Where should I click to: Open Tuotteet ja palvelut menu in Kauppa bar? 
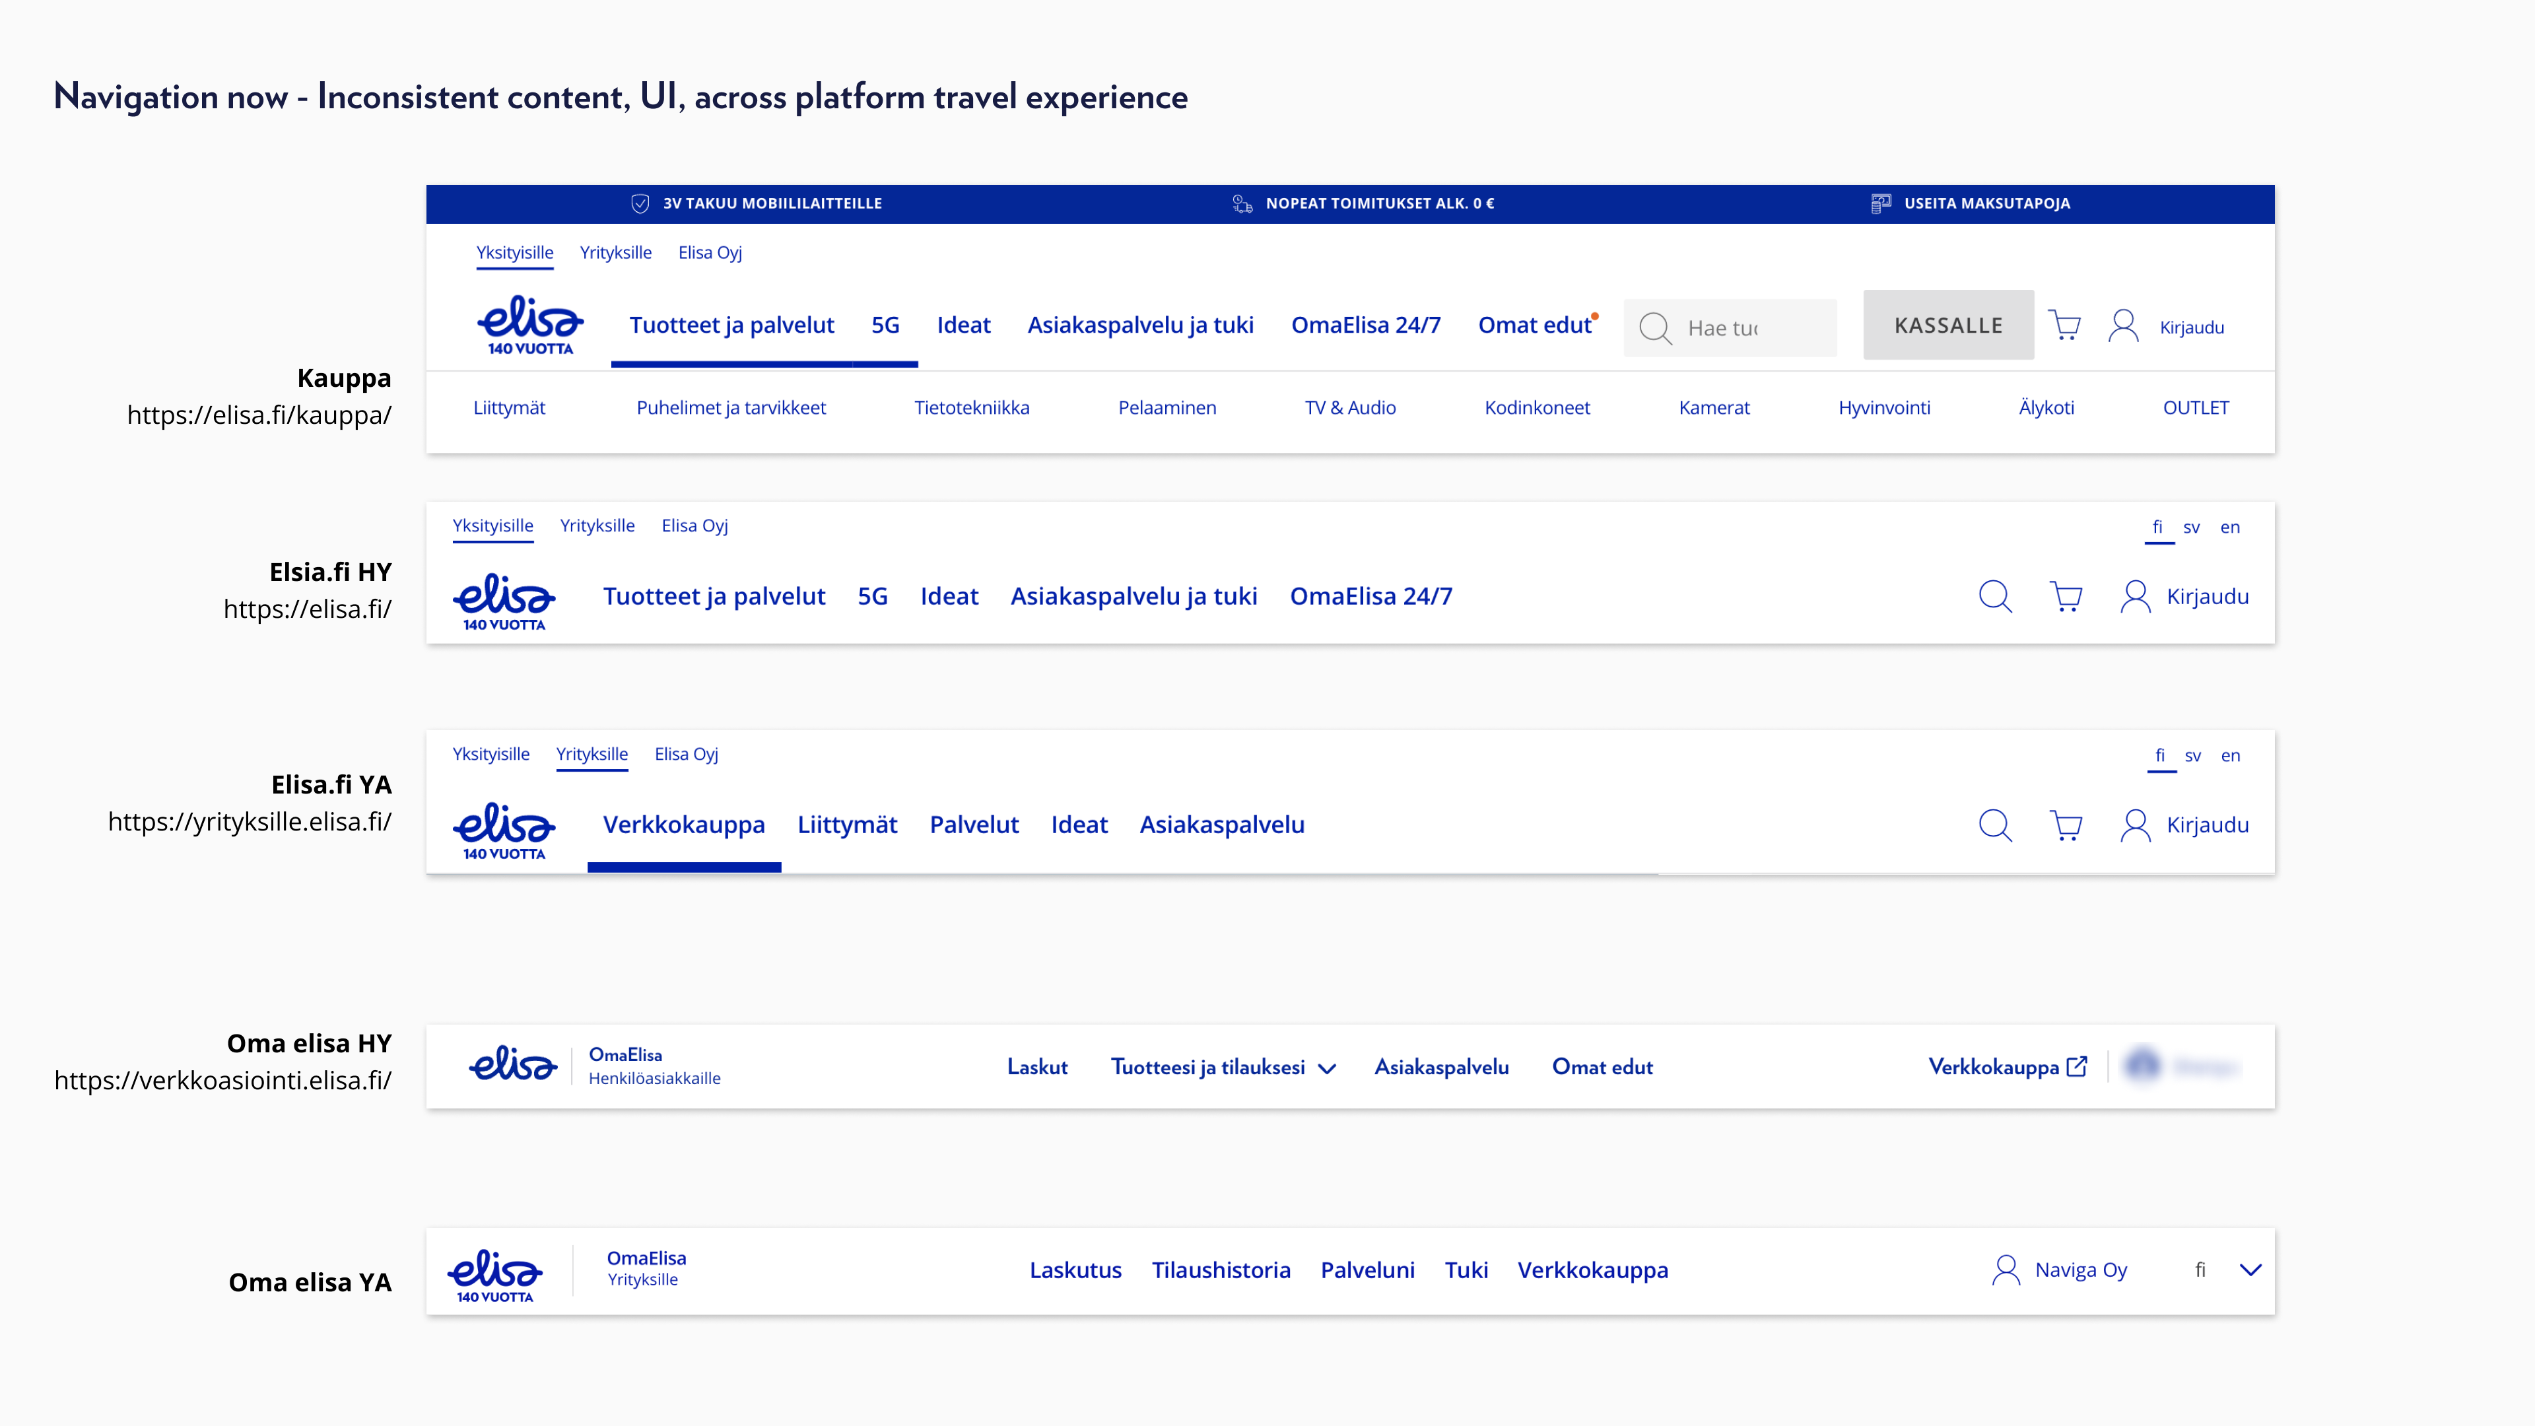coord(731,325)
